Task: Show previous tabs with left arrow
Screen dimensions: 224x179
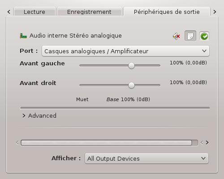Action: (x=9, y=12)
